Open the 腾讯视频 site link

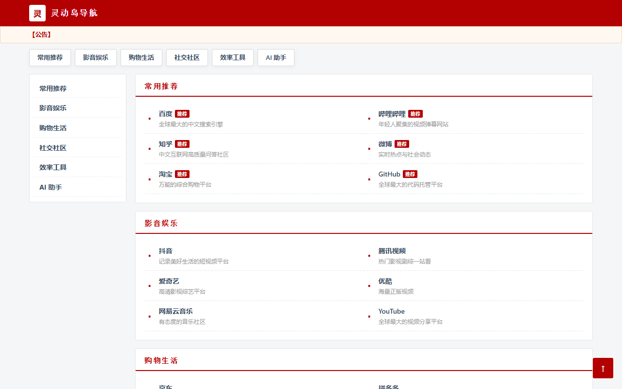click(x=392, y=251)
